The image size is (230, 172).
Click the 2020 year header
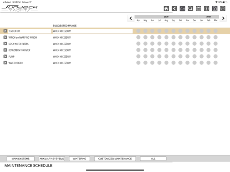click(x=166, y=17)
